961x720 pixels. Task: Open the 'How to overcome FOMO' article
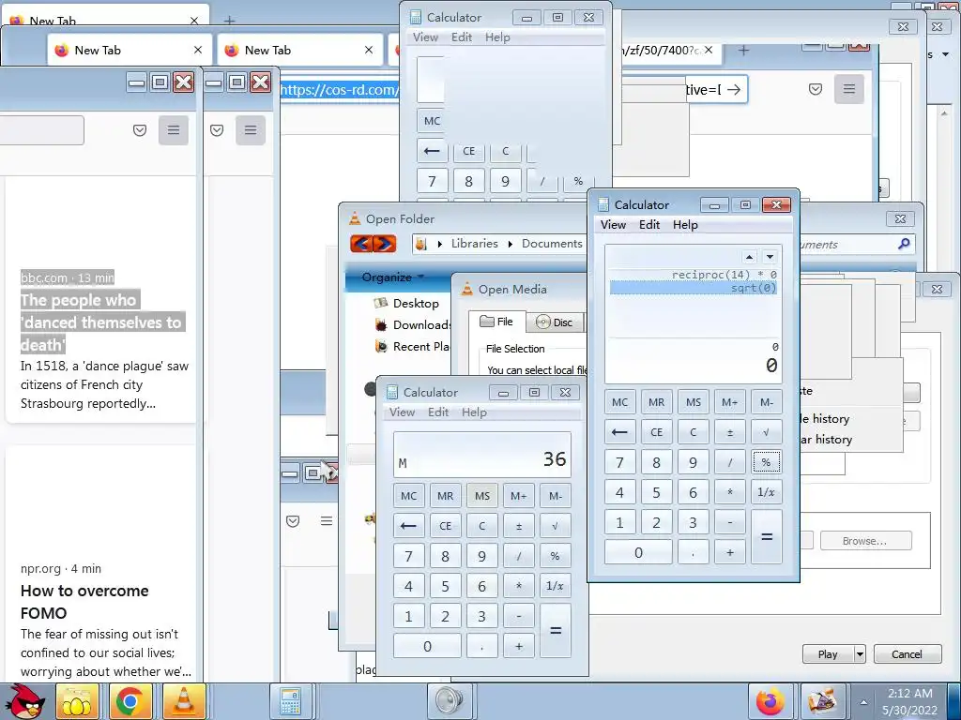(84, 602)
